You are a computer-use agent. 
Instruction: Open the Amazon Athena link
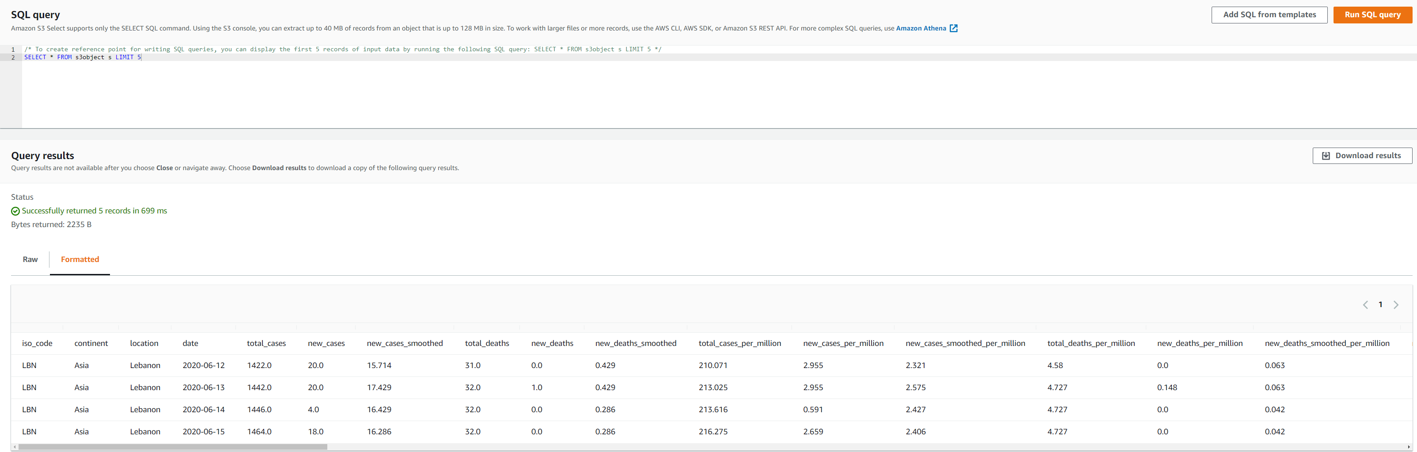point(920,29)
